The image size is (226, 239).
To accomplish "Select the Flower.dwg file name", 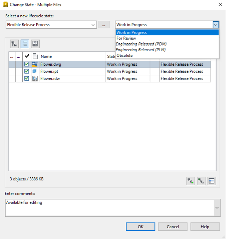I will pyautogui.click(x=51, y=64).
